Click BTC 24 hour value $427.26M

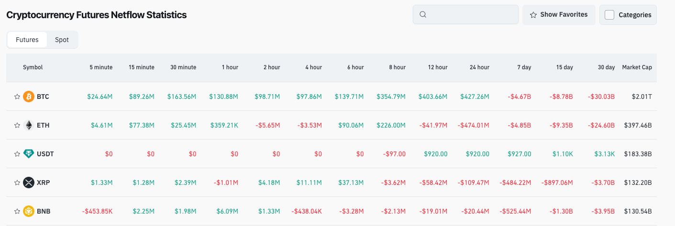475,97
